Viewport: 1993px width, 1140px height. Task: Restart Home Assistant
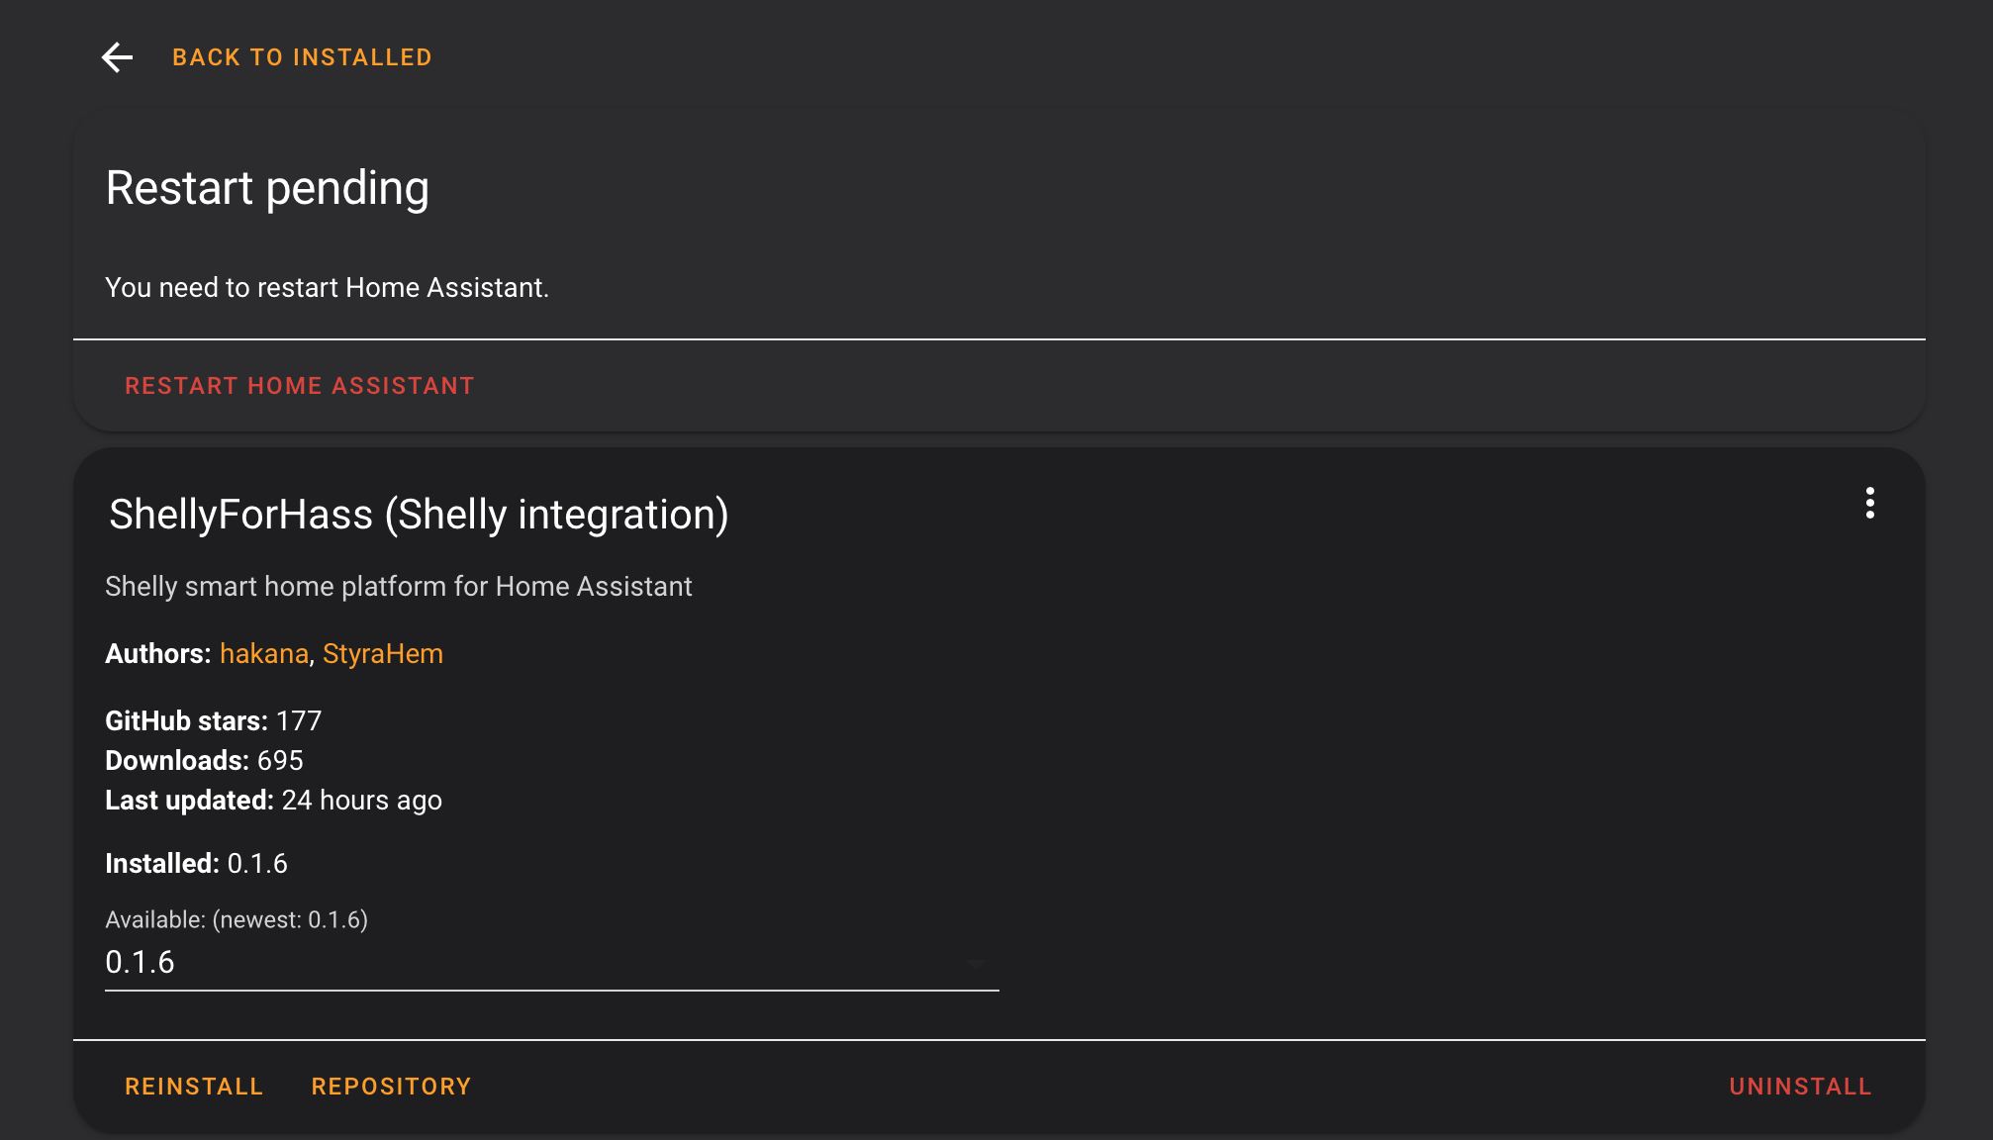coord(299,385)
